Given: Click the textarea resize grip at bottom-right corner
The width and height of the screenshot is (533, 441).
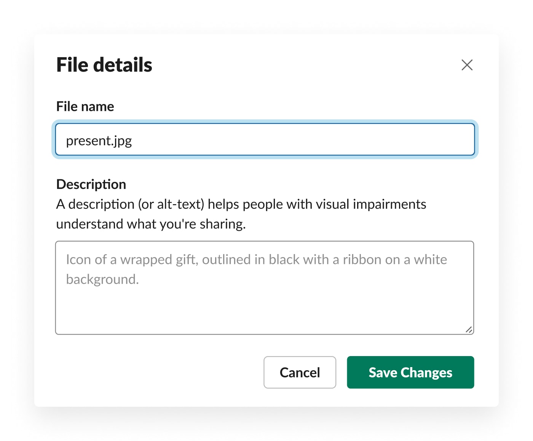Looking at the screenshot, I should [x=470, y=330].
